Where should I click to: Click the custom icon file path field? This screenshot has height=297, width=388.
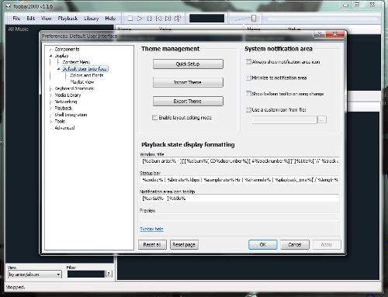point(284,119)
